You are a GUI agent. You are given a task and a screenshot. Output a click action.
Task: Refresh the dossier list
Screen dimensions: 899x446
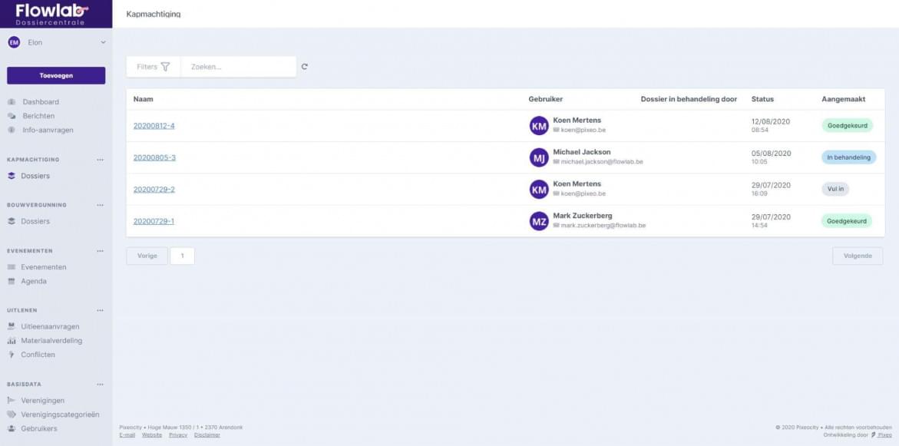pyautogui.click(x=305, y=67)
